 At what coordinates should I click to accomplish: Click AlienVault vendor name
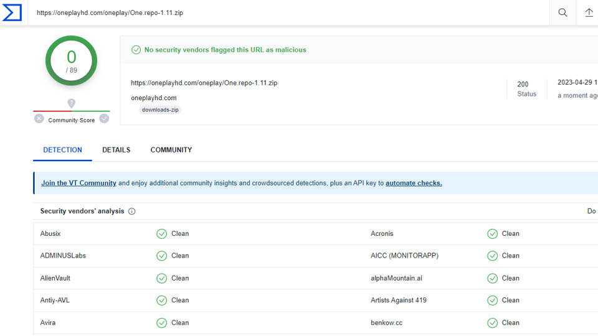point(55,278)
